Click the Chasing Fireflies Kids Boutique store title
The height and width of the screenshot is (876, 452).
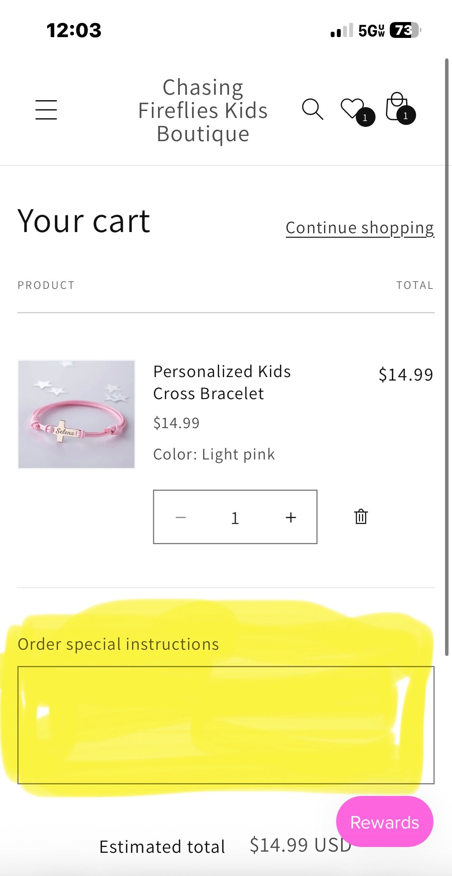pyautogui.click(x=203, y=109)
